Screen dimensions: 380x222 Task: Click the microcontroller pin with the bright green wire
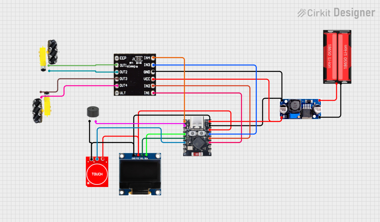tap(184, 134)
